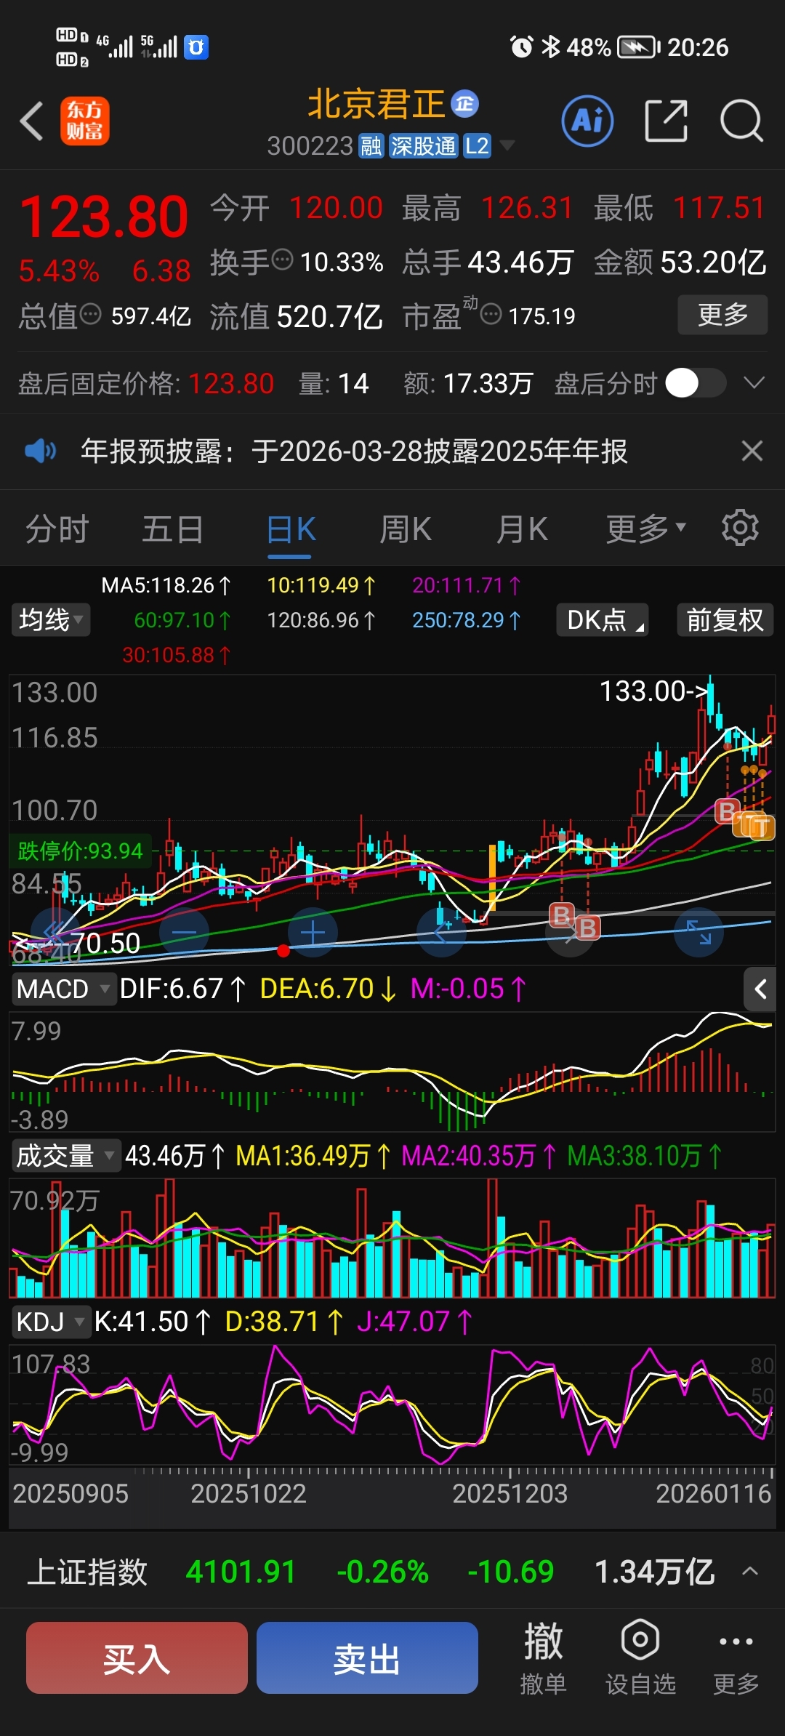Tap the L2 level badge

click(477, 146)
